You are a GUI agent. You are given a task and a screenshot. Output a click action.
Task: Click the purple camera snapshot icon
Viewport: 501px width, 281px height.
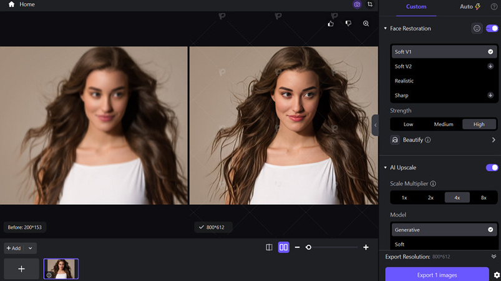coord(357,4)
